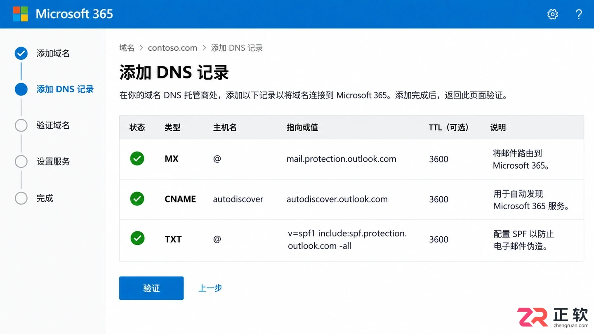Click the 3600 TTL in the CNAME row
The image size is (594, 334).
point(438,199)
